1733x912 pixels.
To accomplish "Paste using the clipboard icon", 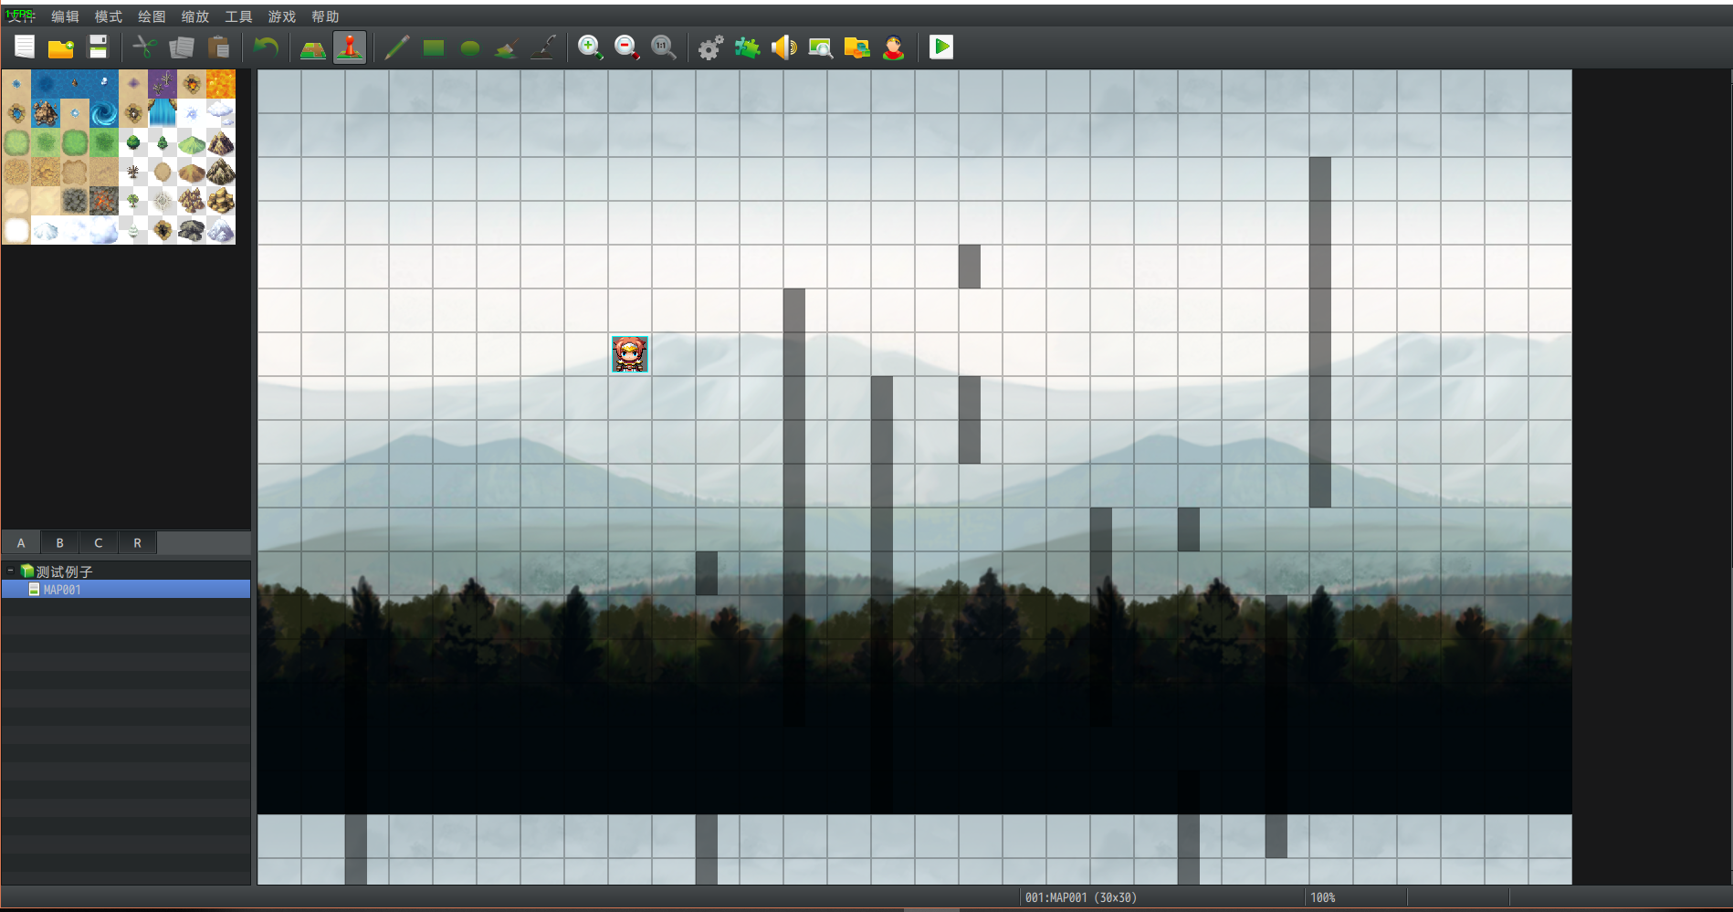I will click(218, 47).
